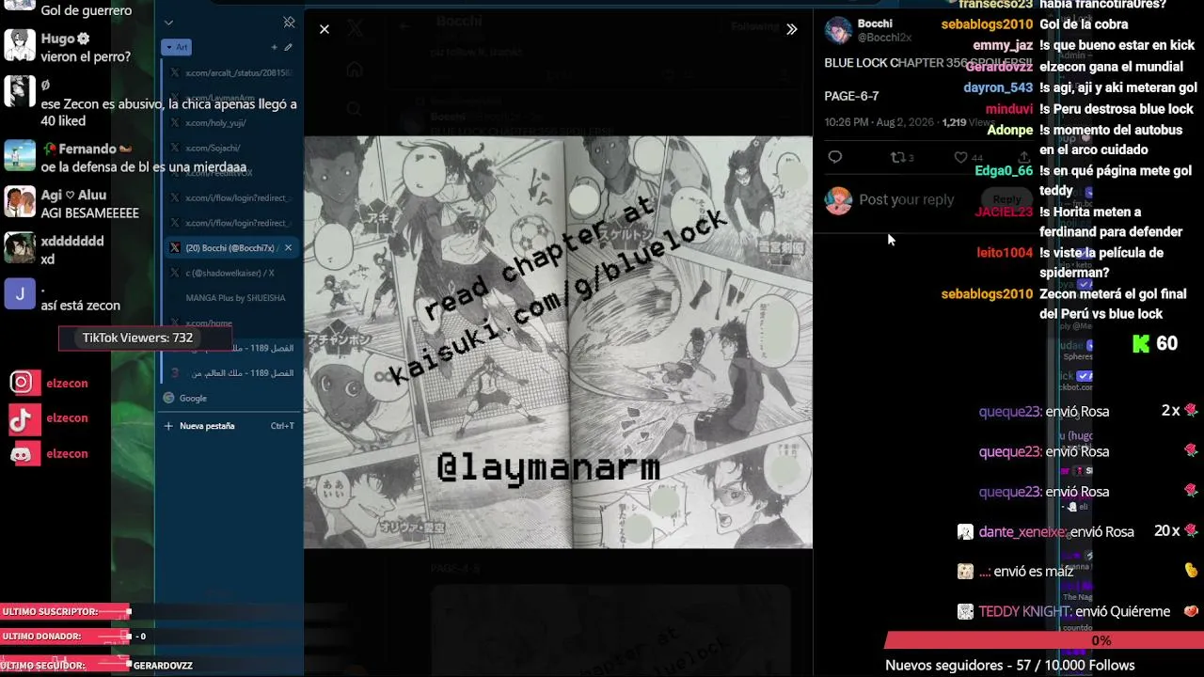Click xddddddd's avatar in the left chat
The width and height of the screenshot is (1204, 677).
pyautogui.click(x=20, y=248)
